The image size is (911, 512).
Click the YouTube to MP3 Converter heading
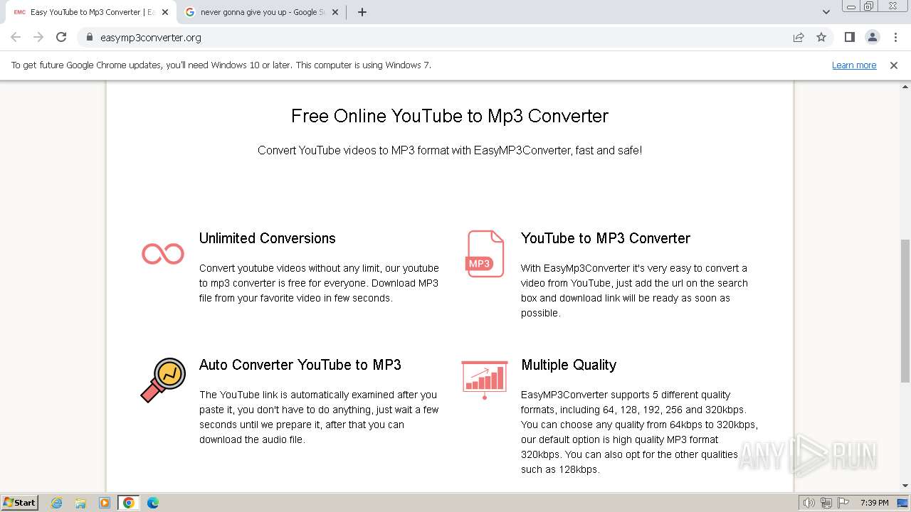(x=606, y=238)
